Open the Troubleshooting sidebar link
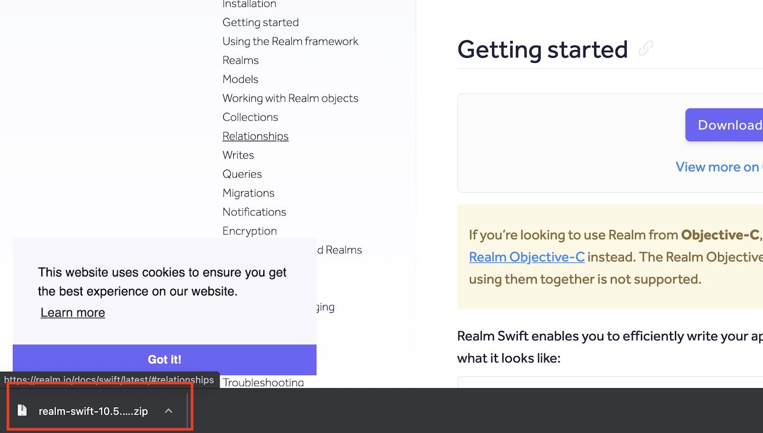763x433 pixels. click(263, 382)
